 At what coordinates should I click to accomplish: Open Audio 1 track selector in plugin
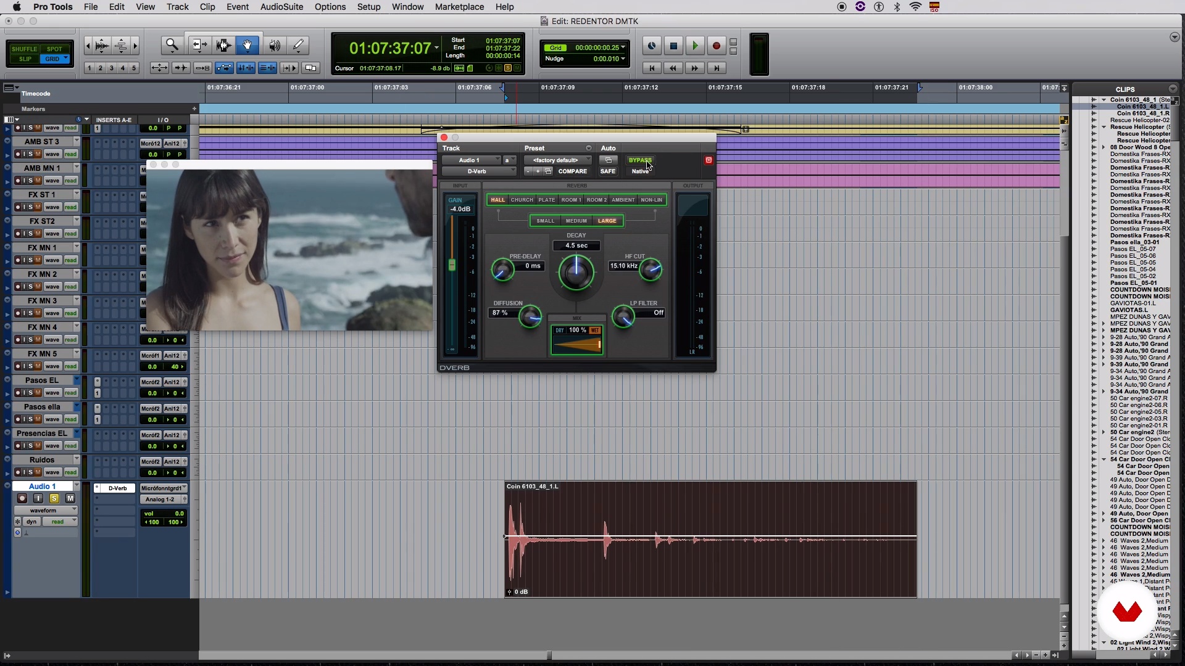472,160
